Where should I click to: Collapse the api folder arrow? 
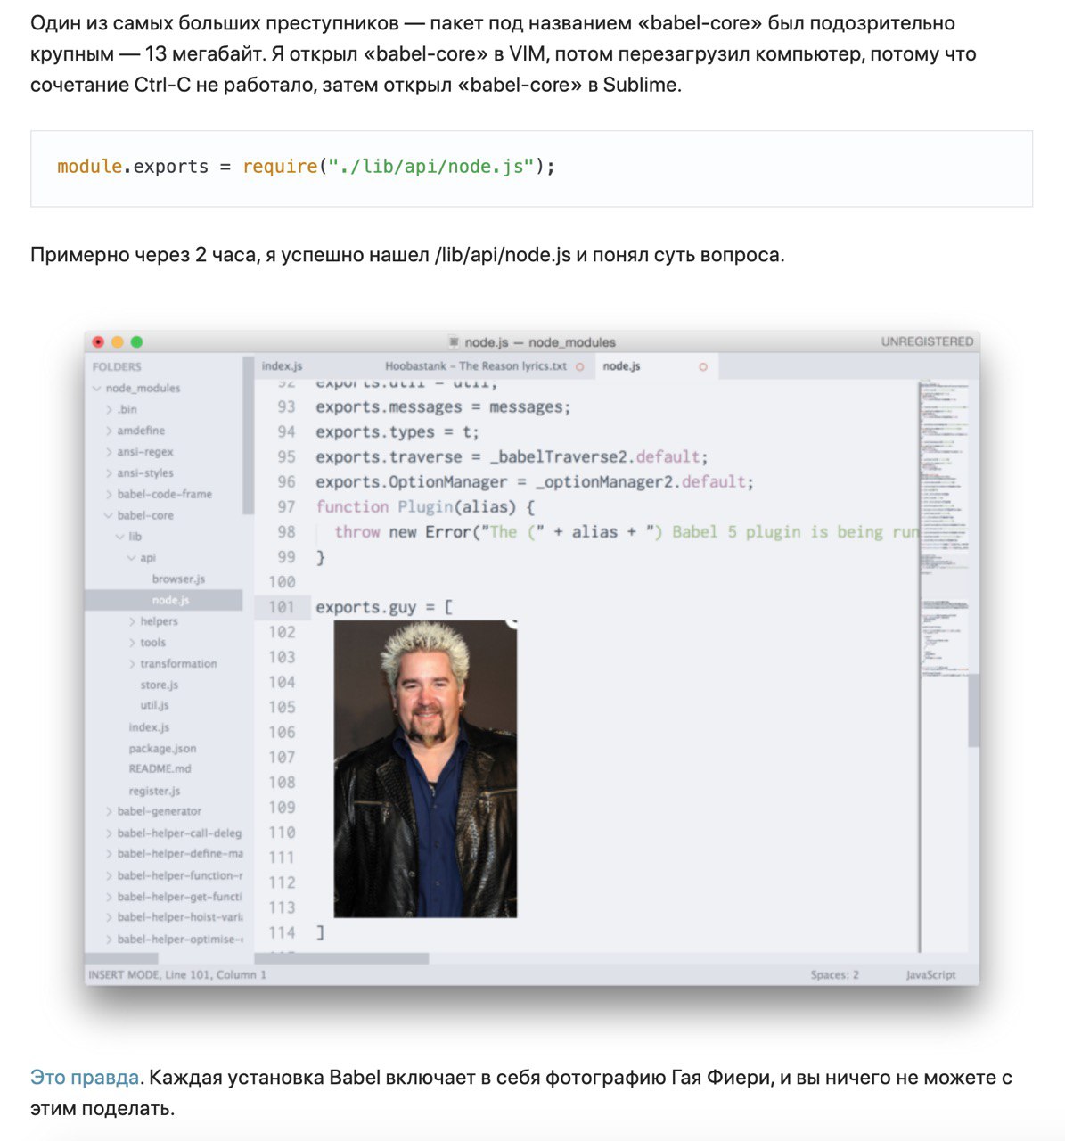click(x=132, y=558)
